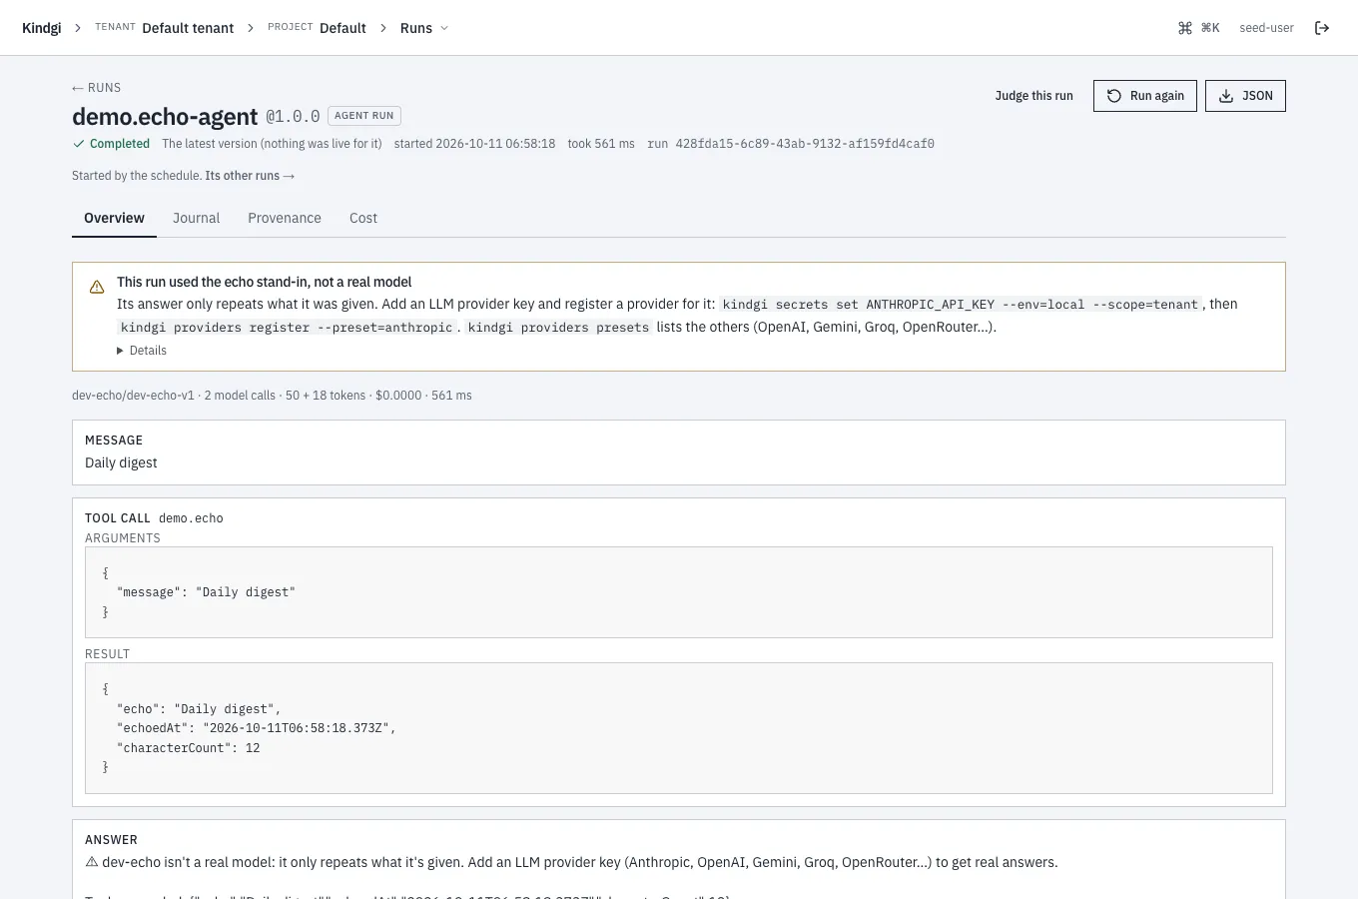Click the Run again button

pos(1145,96)
